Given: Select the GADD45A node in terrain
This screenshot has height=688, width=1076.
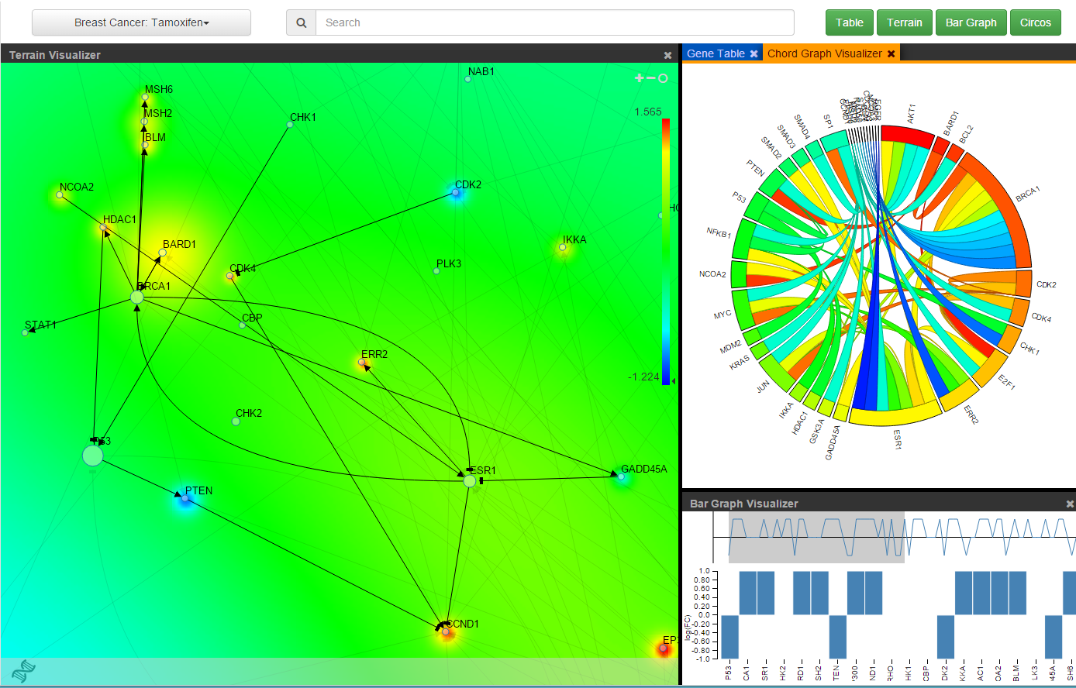Looking at the screenshot, I should click(621, 476).
